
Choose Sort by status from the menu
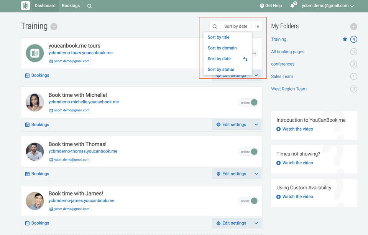pos(221,70)
